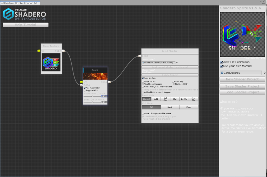
Task: Enable Force Change Variable Name checkbox
Action: click(143, 113)
